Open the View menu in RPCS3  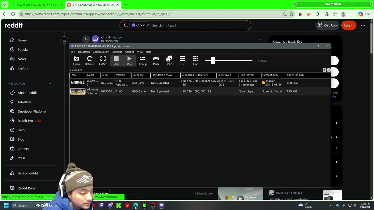coord(140,52)
